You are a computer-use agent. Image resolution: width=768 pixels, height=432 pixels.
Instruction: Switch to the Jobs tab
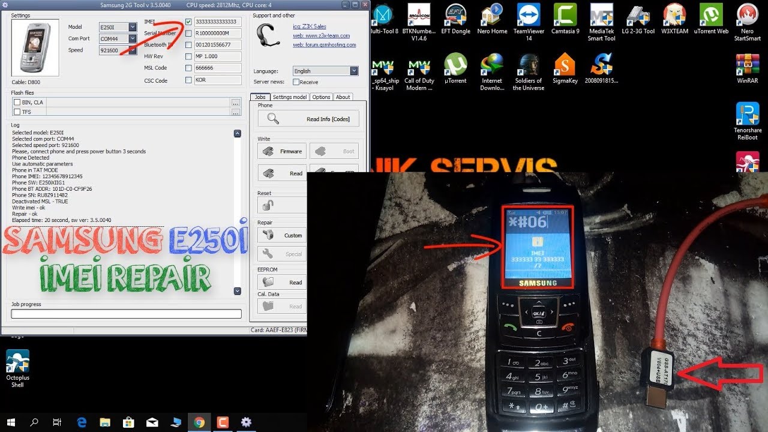(x=260, y=97)
